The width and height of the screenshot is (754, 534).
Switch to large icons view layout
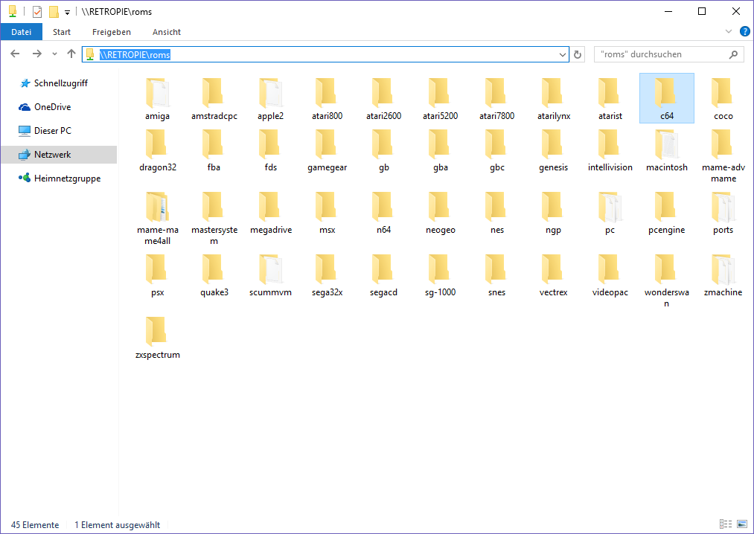pos(741,525)
